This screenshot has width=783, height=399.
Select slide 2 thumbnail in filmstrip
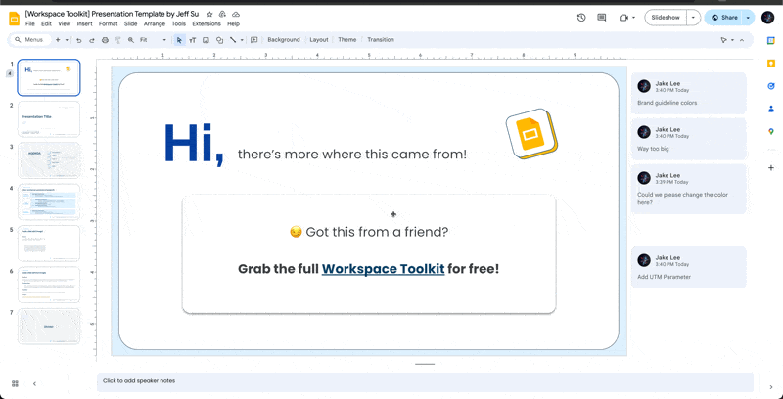tap(48, 118)
